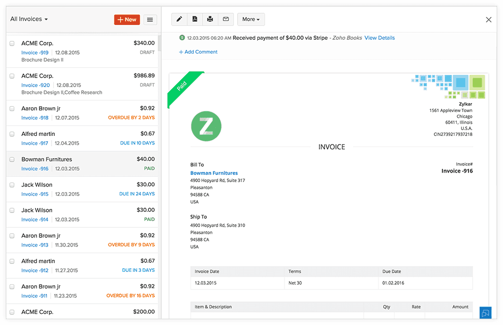
Task: Tick checkbox for ACME Corp. Invoice -919
Action: [x=12, y=43]
